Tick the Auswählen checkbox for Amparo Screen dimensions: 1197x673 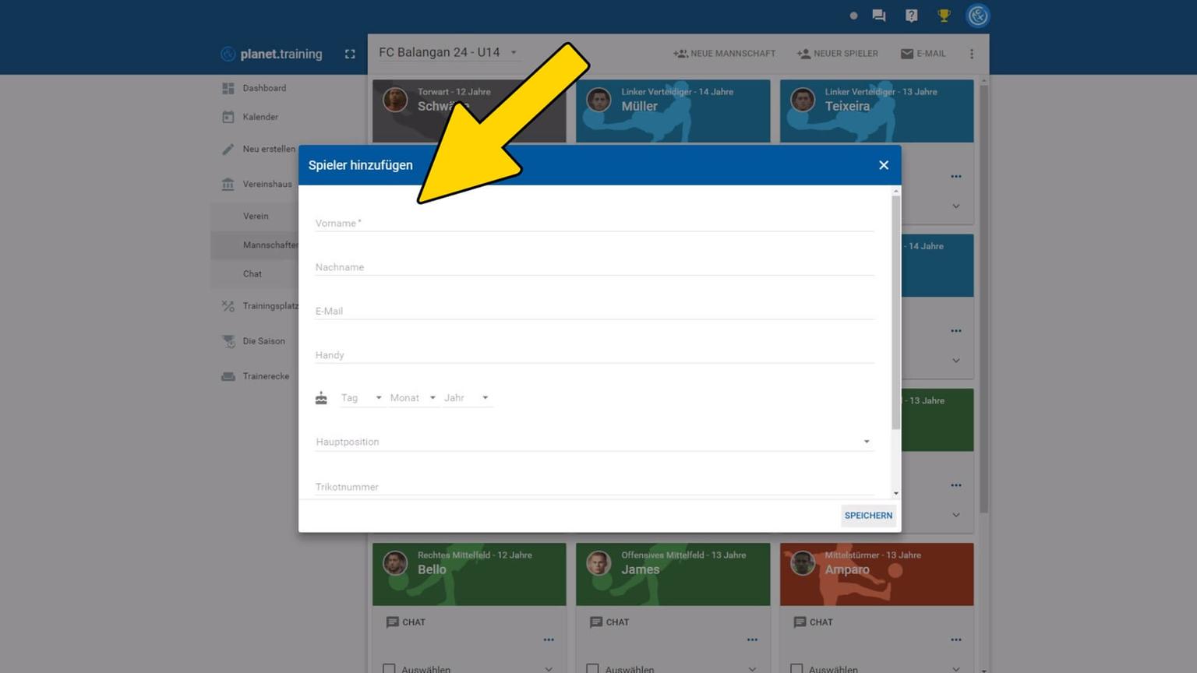(796, 669)
